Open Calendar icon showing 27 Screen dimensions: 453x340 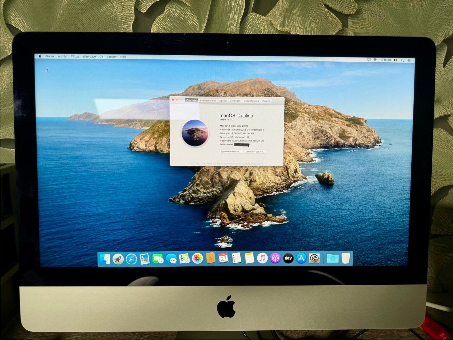(223, 258)
